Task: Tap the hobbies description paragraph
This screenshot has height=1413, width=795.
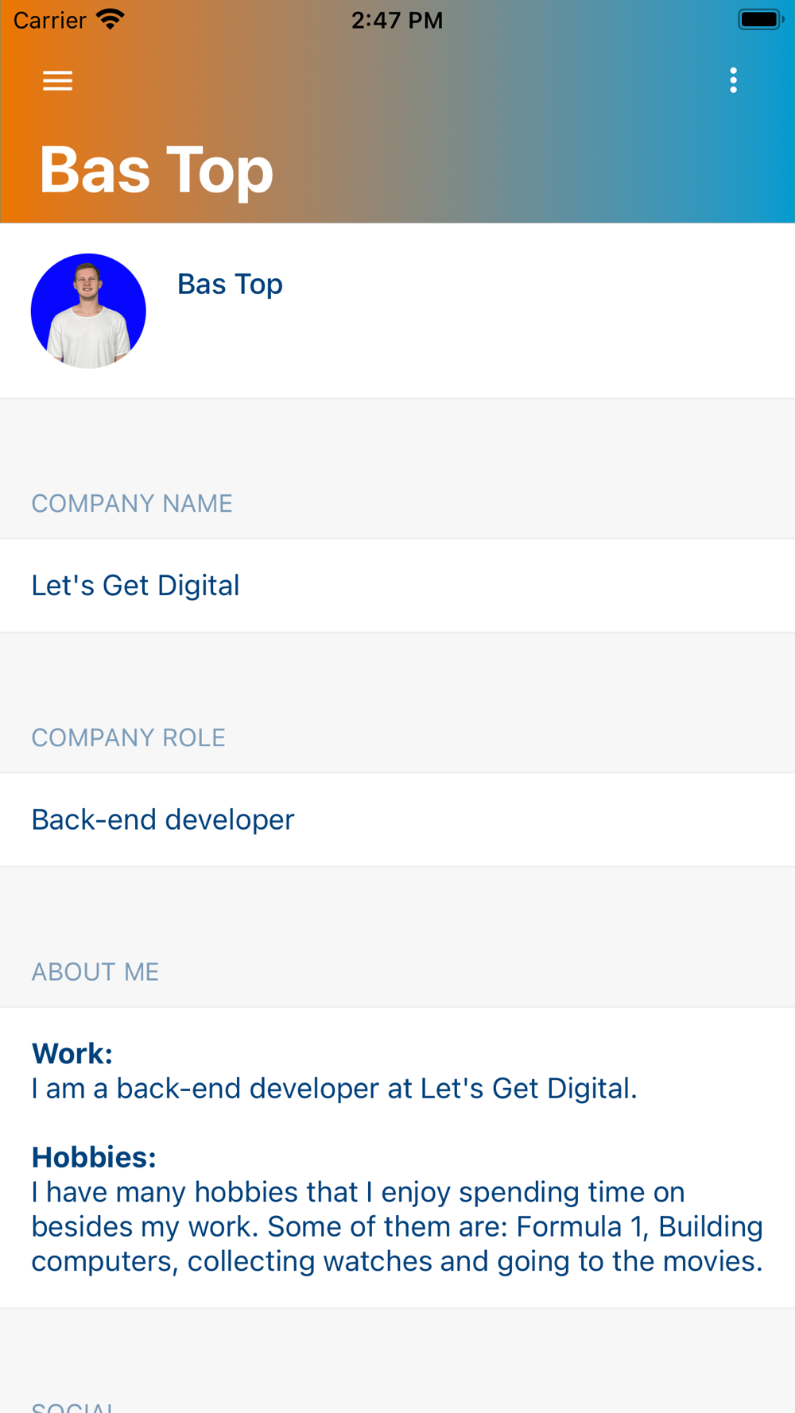Action: 397,1226
